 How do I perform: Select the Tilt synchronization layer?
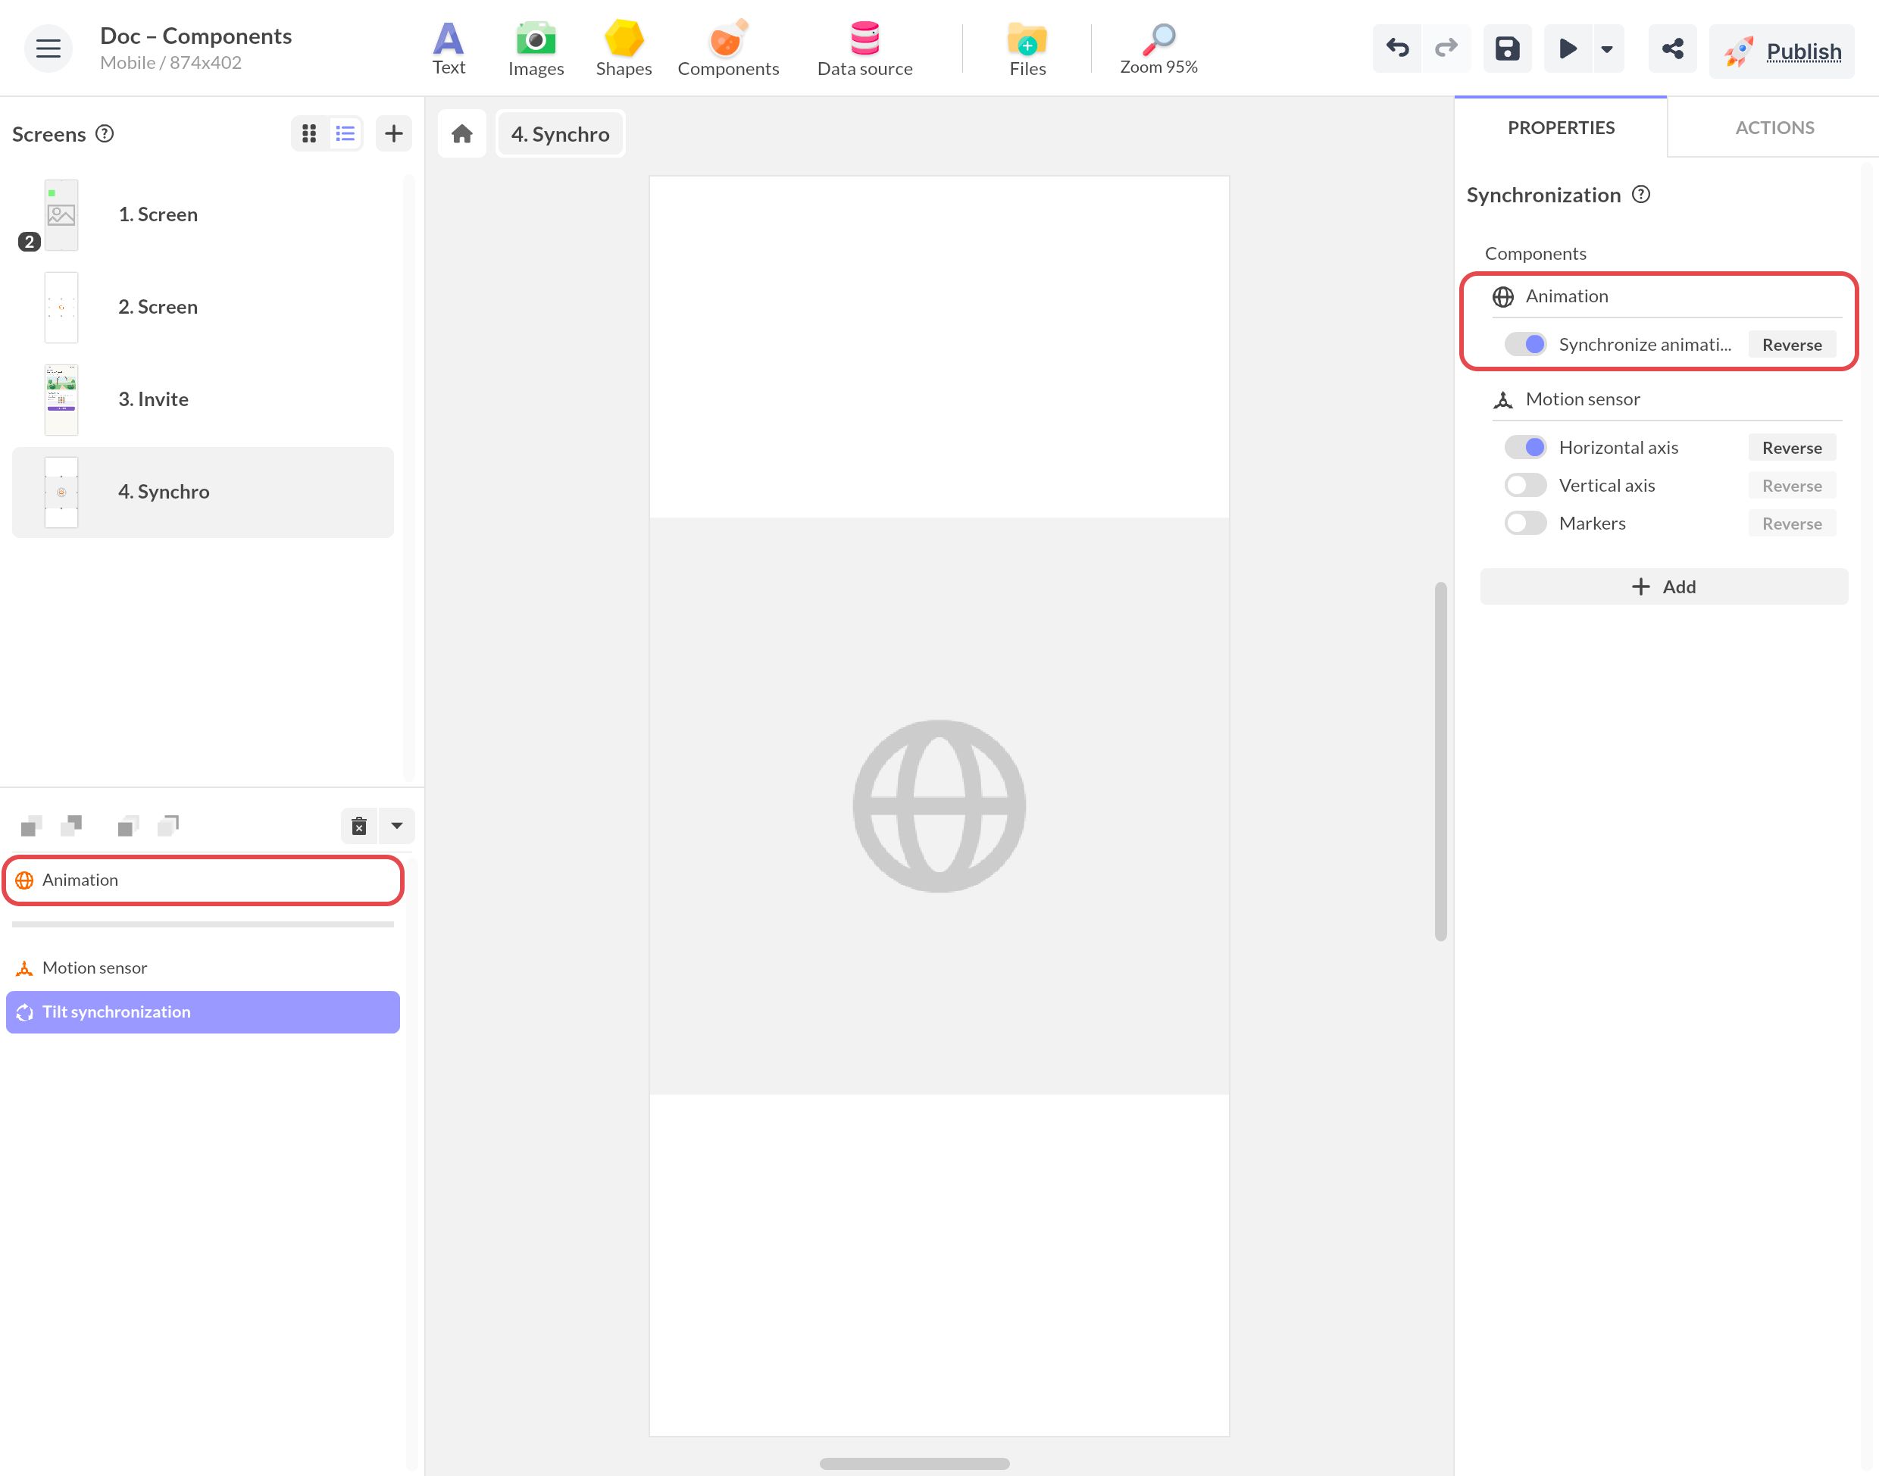(203, 1012)
